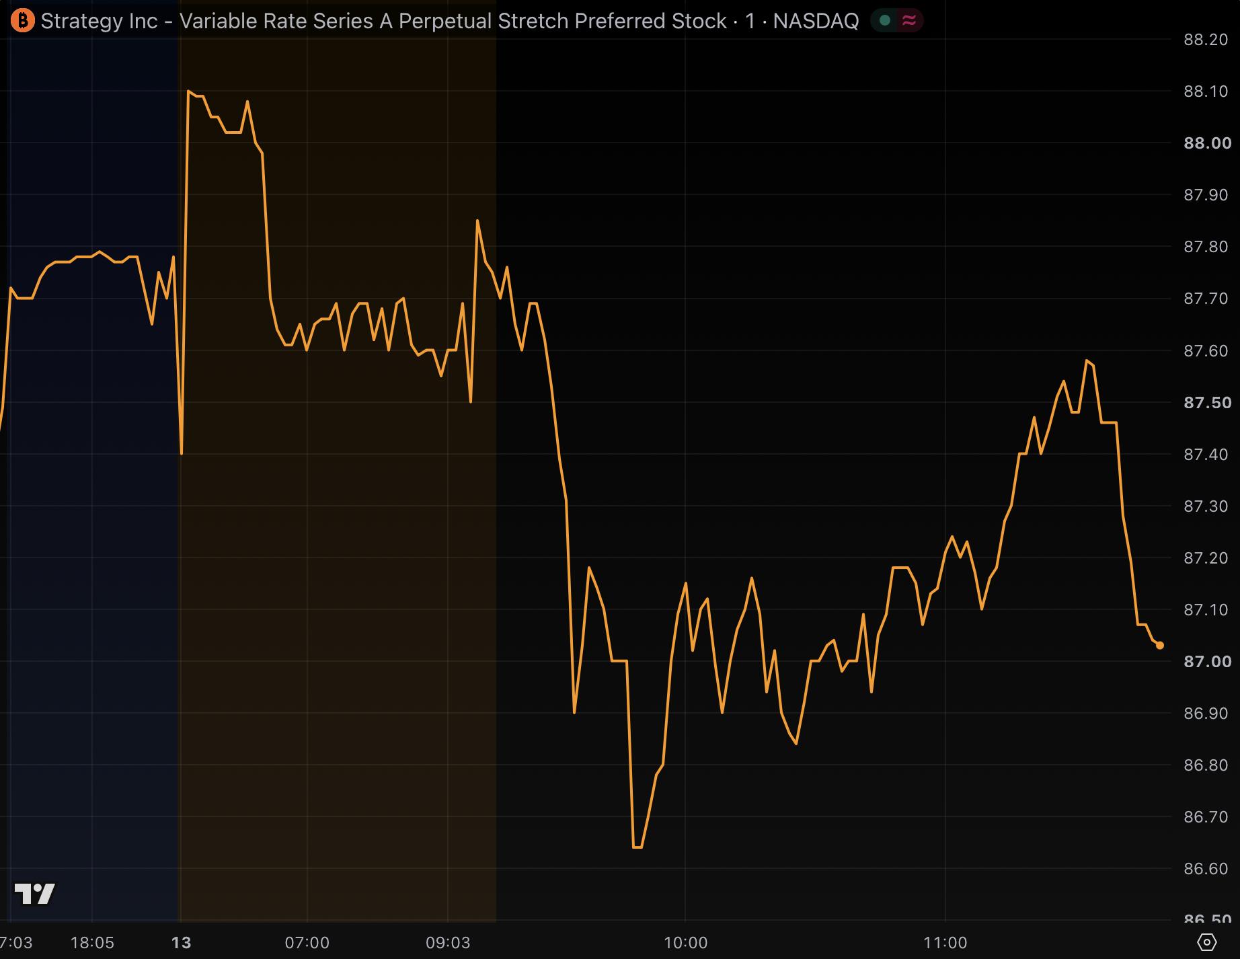The image size is (1240, 959).
Task: Select the 18:05 time axis label
Action: [92, 943]
